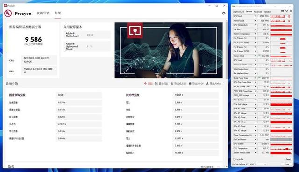Click the export to file download icon
The height and width of the screenshot is (172, 299).
pyautogui.click(x=172, y=84)
